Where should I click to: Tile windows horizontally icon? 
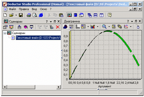[95, 15]
